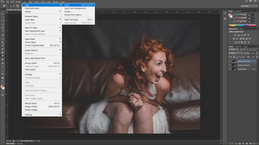Toggle pixel layer filter icon

pos(241,50)
